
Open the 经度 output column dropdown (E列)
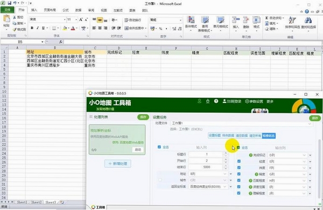tap(287, 162)
